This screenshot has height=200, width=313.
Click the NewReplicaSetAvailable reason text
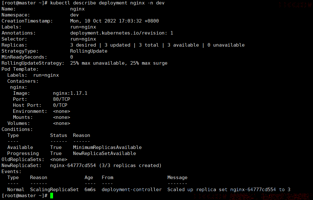coord(105,153)
